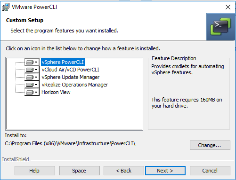The height and width of the screenshot is (180, 236).
Task: Click the PowerCLI console logo in header
Action: pyautogui.click(x=220, y=27)
